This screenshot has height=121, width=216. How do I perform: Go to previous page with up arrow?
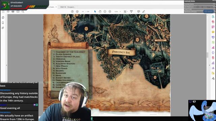(72, 11)
